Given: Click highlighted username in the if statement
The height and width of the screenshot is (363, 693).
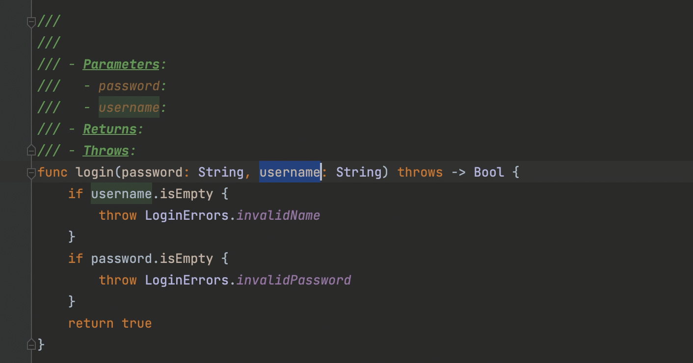Looking at the screenshot, I should pyautogui.click(x=121, y=194).
